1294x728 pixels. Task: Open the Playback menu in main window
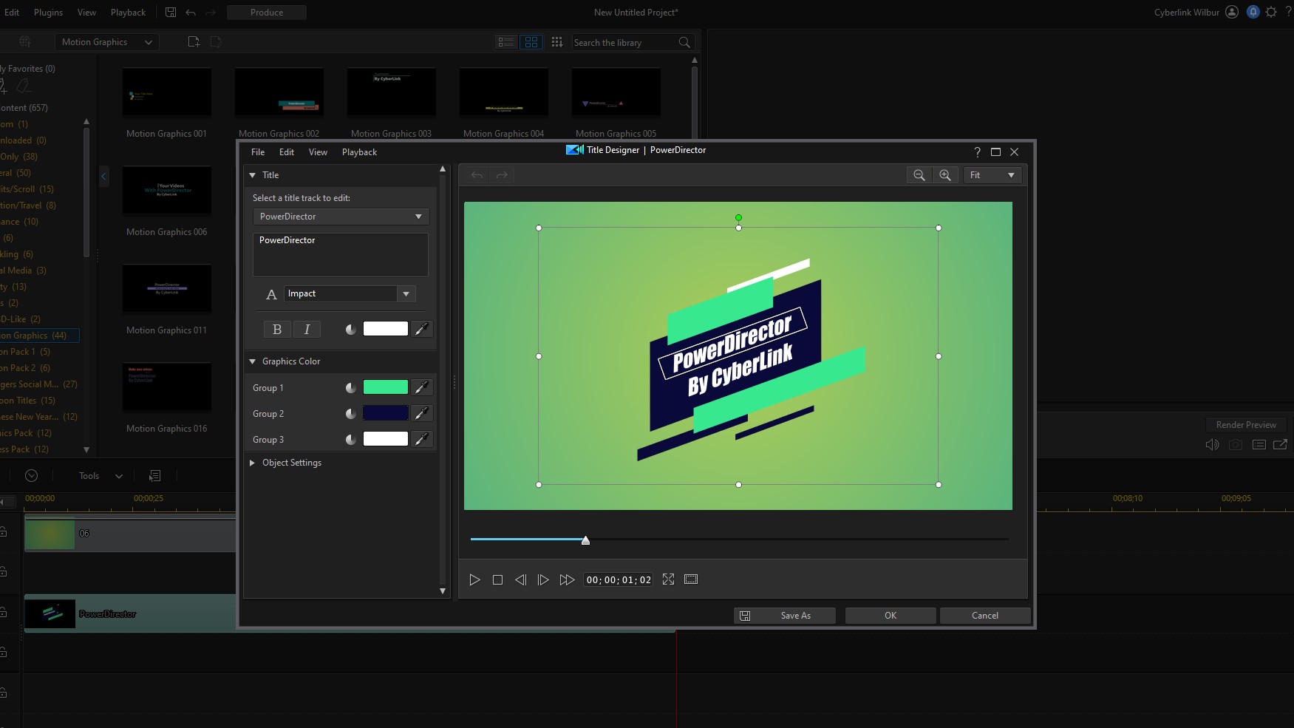click(x=128, y=13)
